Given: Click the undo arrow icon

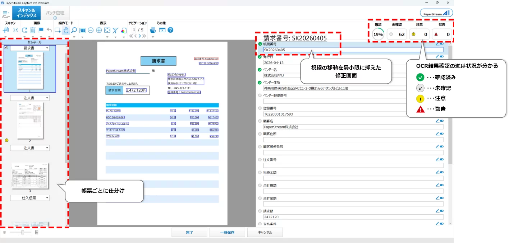Looking at the screenshot, I should pyautogui.click(x=49, y=30).
